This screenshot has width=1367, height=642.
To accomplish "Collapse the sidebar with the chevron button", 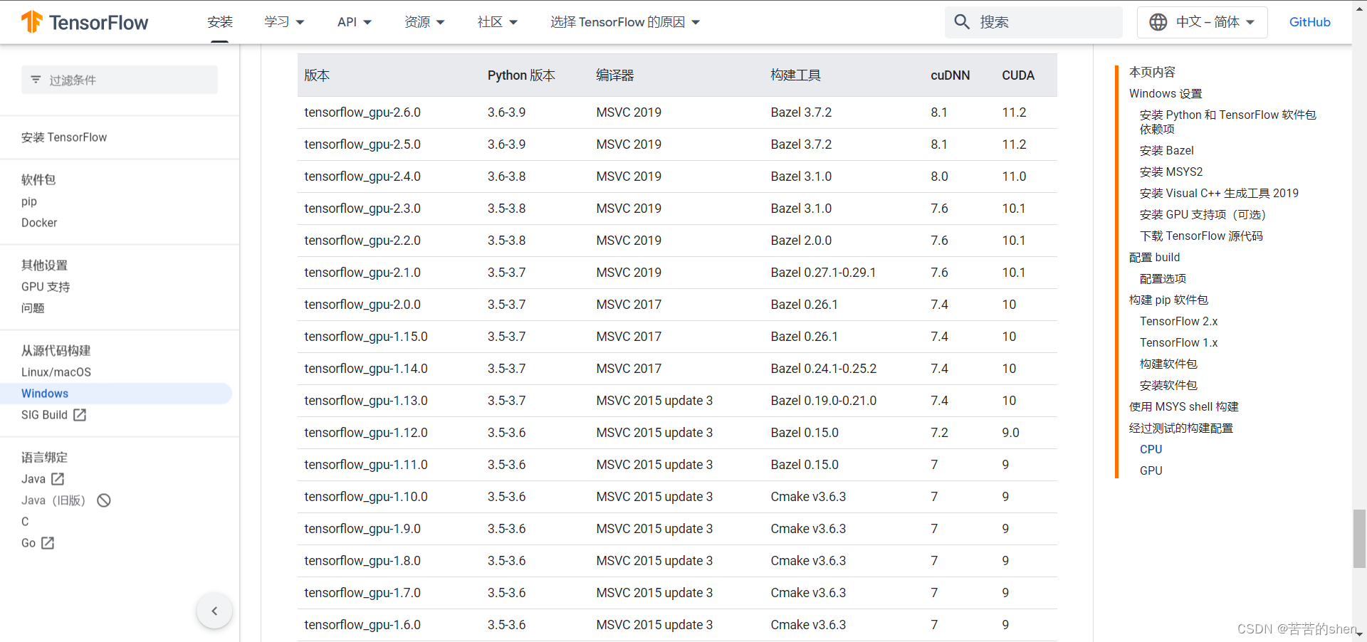I will [x=214, y=611].
